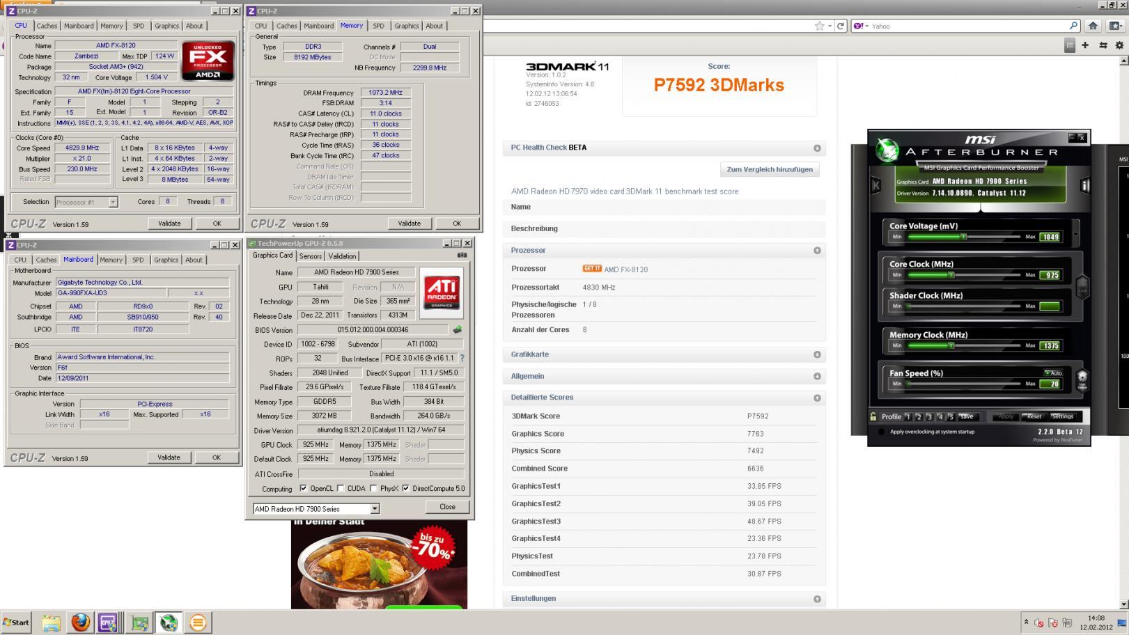The width and height of the screenshot is (1129, 635).
Task: Expand the Allgemein section
Action: (x=817, y=377)
